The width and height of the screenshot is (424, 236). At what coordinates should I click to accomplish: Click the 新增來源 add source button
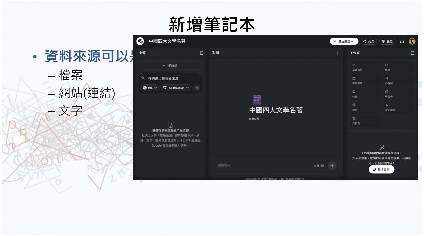[170, 66]
